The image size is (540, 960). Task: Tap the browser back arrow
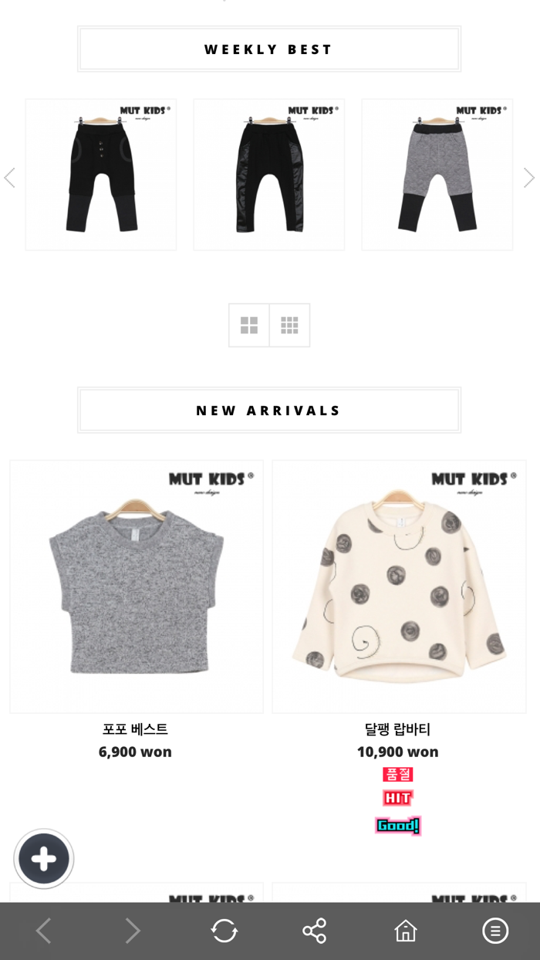[44, 931]
